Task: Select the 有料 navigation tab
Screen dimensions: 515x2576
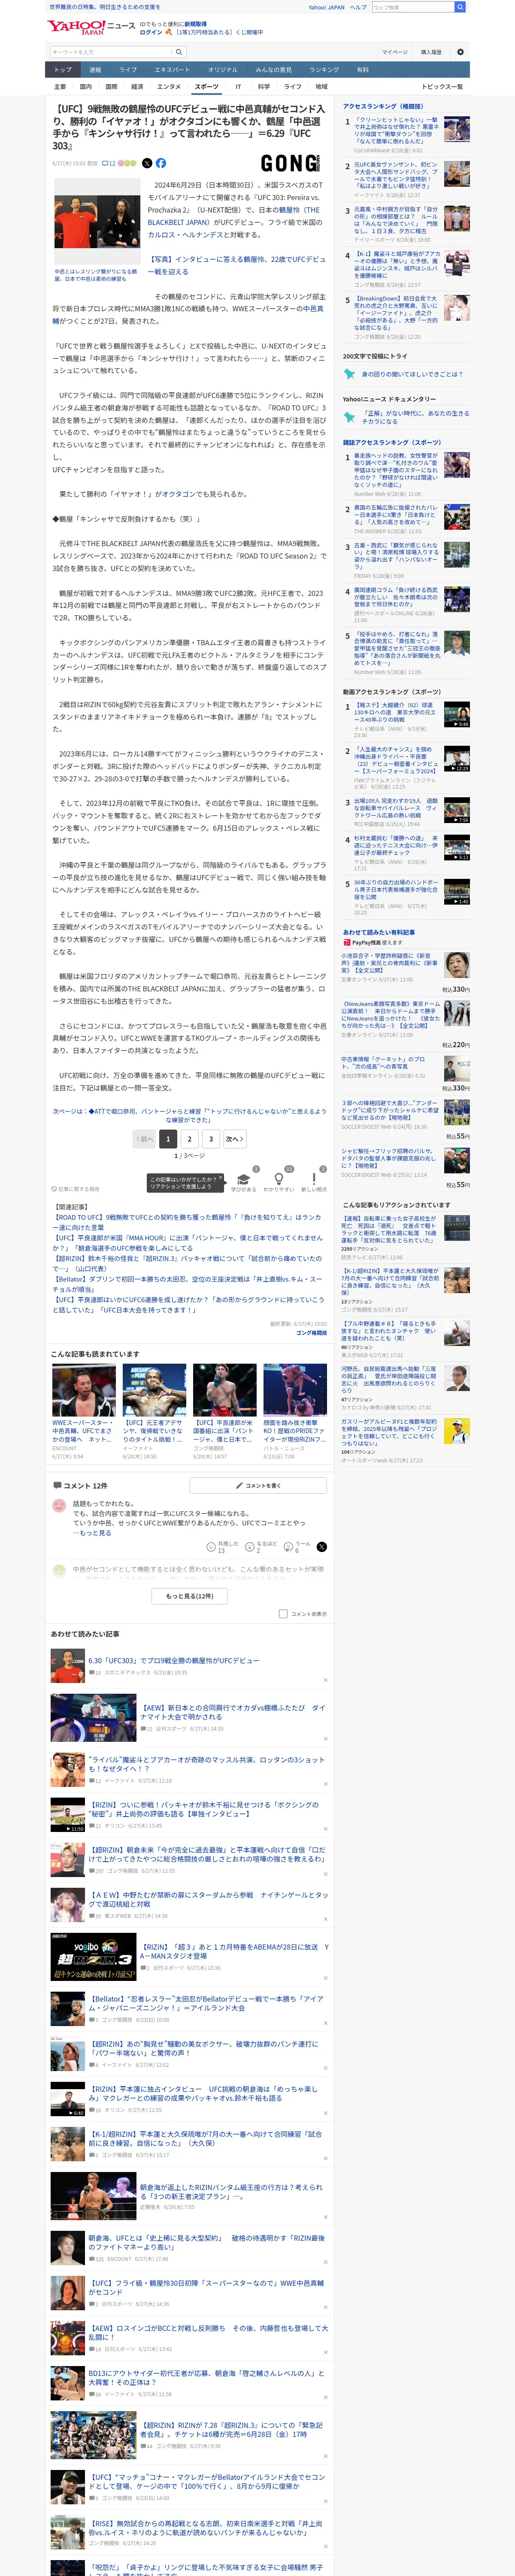Action: (363, 70)
